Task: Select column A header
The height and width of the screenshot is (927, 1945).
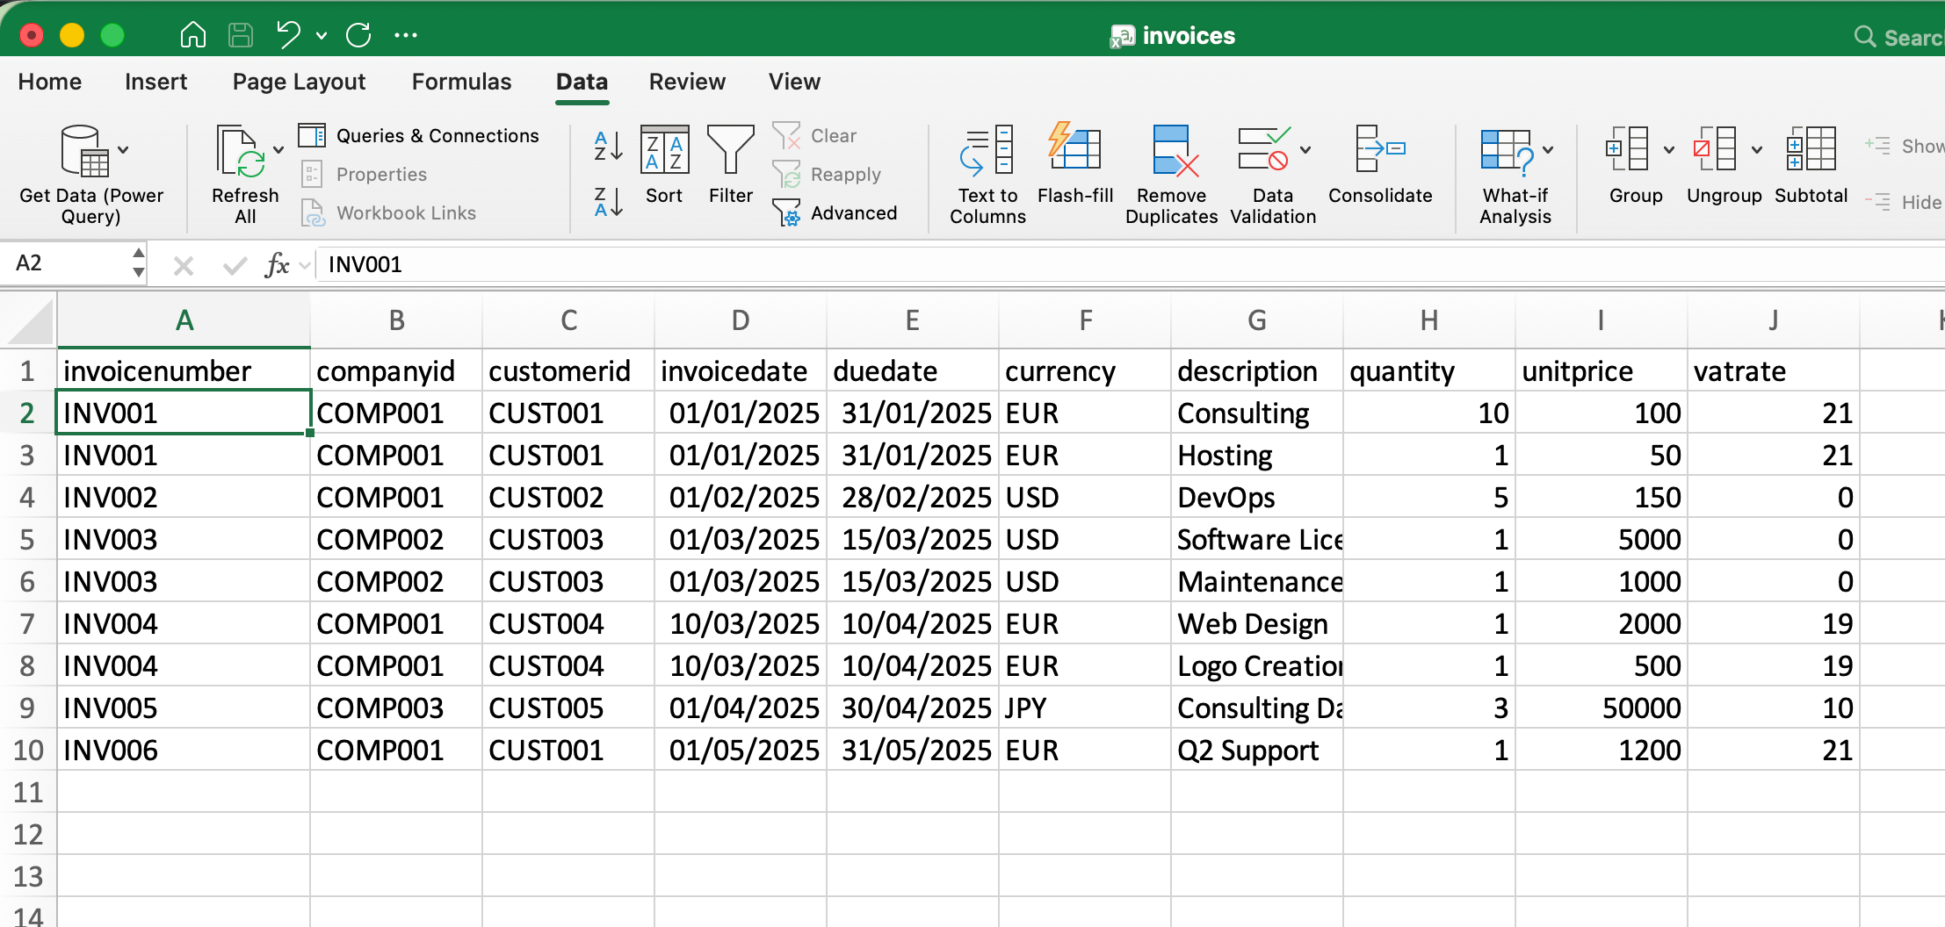Action: [184, 320]
